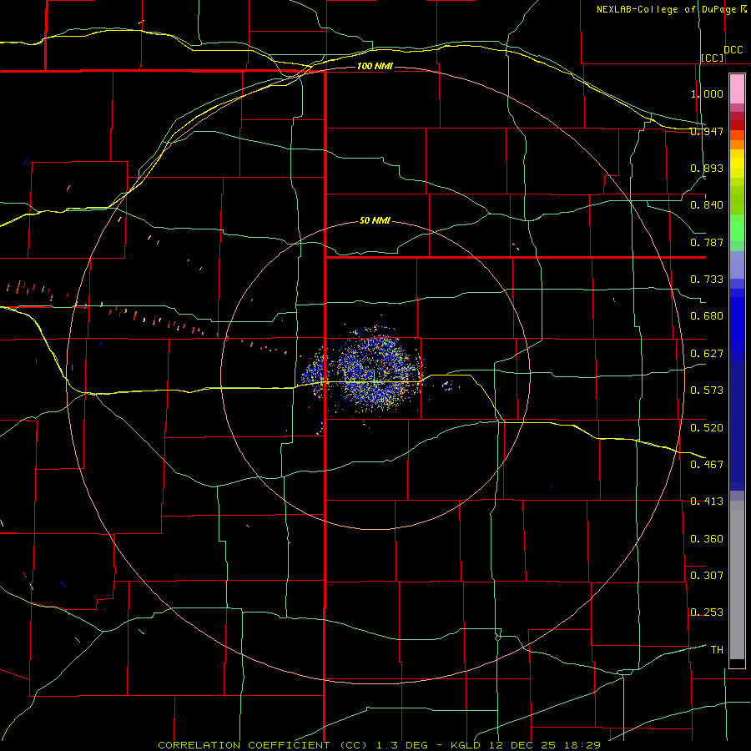751x751 pixels.
Task: Click the 0.947 value on color scale
Action: click(707, 131)
